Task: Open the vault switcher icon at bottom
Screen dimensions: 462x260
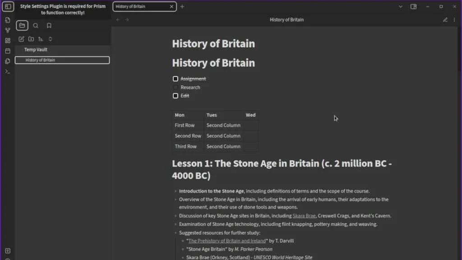Action: [8, 251]
